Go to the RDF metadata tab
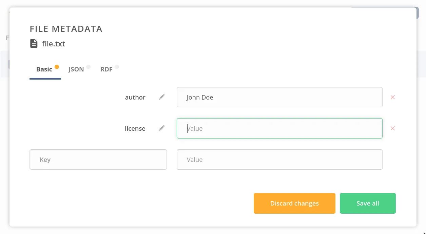The height and width of the screenshot is (234, 426). pyautogui.click(x=106, y=69)
